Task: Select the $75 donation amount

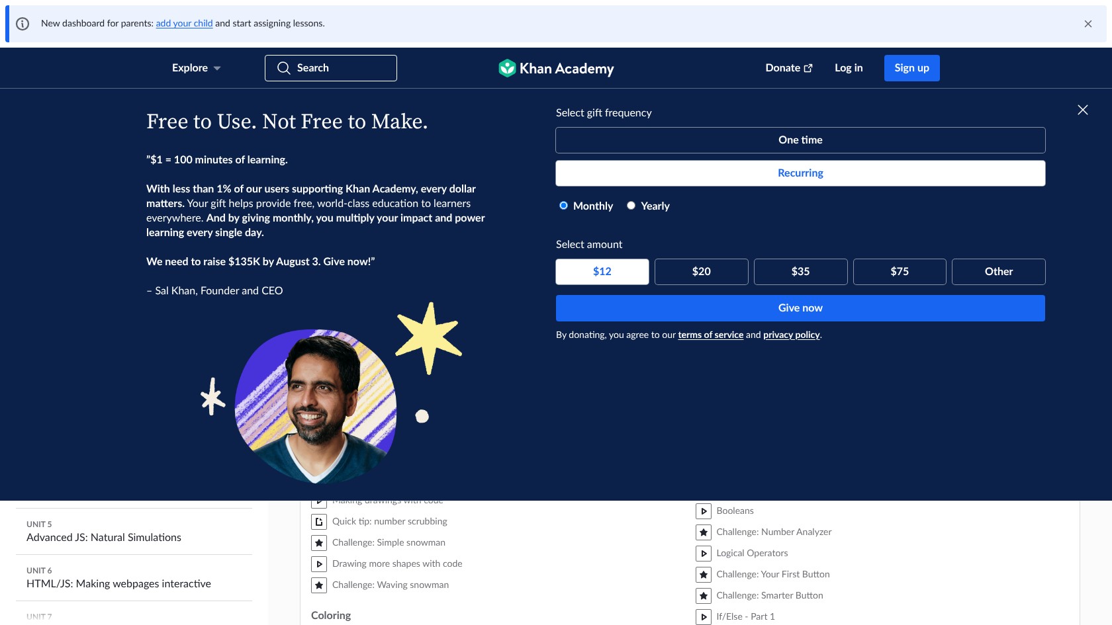Action: click(900, 272)
